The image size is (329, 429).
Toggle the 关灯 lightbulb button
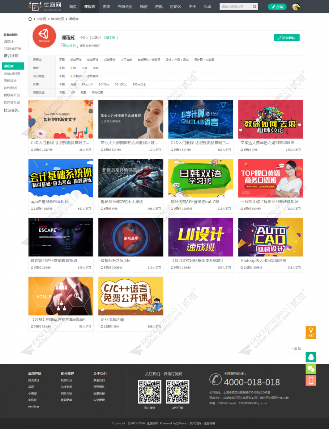click(311, 332)
